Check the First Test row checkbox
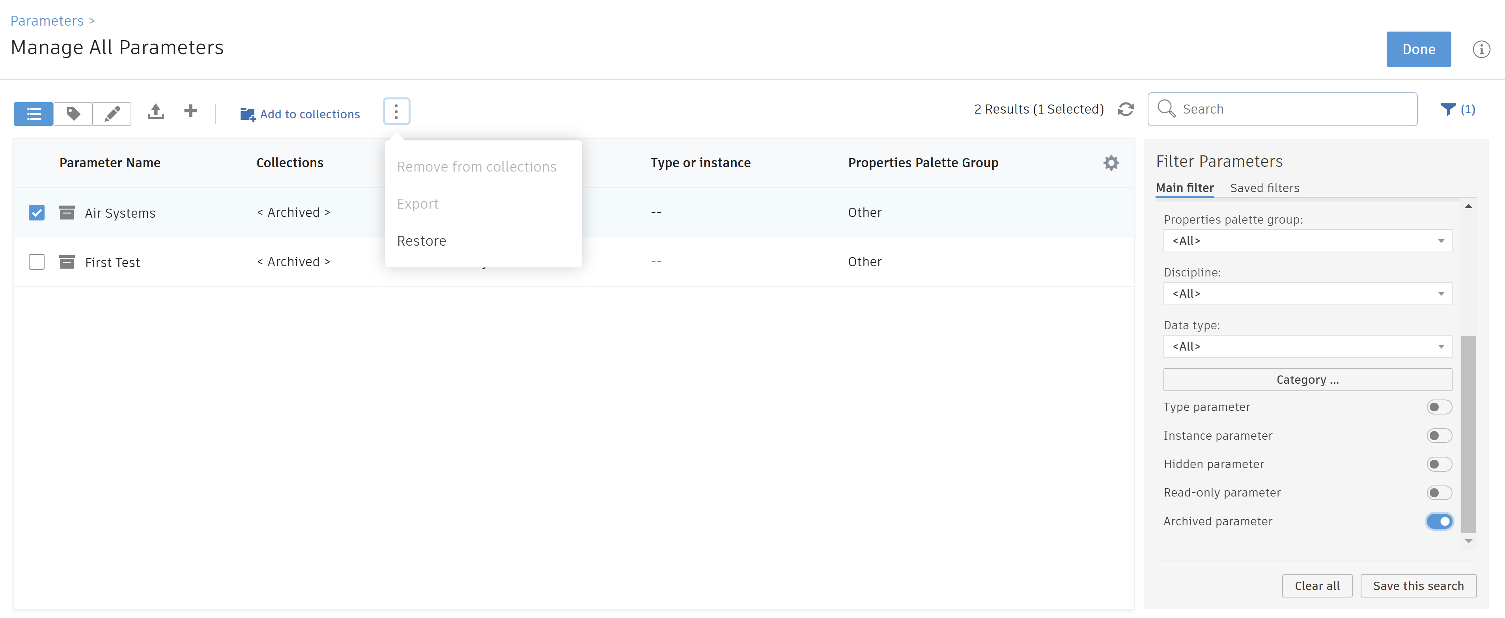Viewport: 1505px width, 618px height. pyautogui.click(x=36, y=262)
